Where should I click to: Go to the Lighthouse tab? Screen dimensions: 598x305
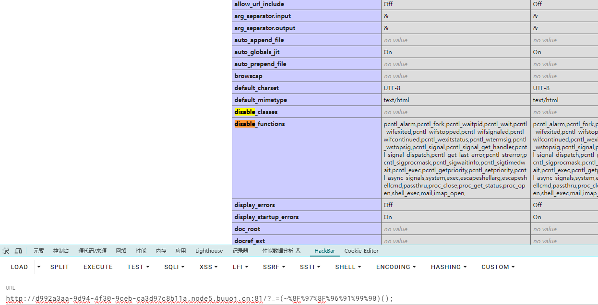[x=209, y=251]
